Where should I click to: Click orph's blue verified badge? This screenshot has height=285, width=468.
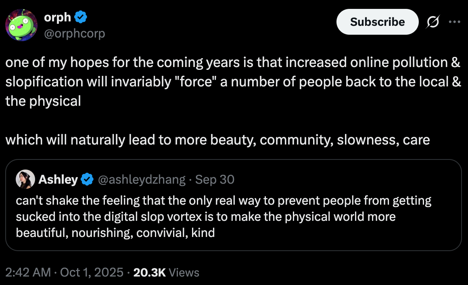pyautogui.click(x=81, y=17)
